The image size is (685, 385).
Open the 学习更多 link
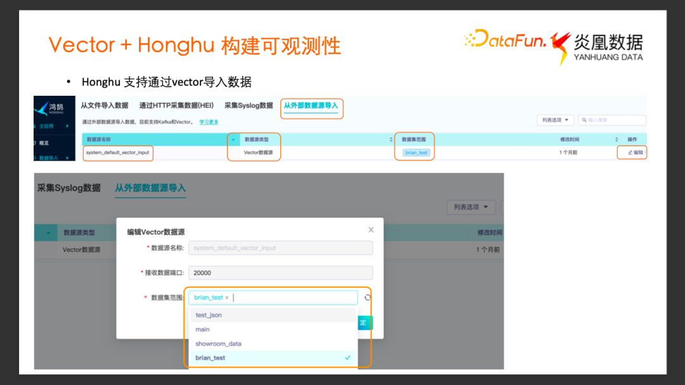pyautogui.click(x=209, y=122)
